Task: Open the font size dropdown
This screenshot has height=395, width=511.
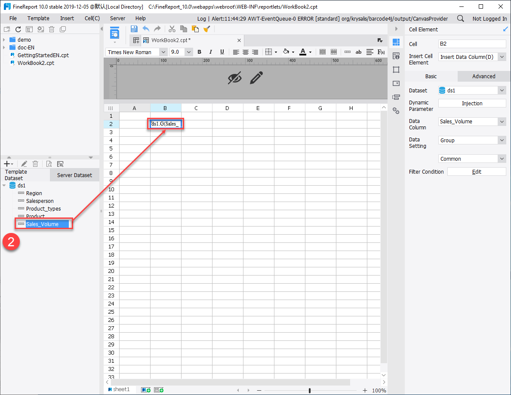Action: [x=188, y=52]
